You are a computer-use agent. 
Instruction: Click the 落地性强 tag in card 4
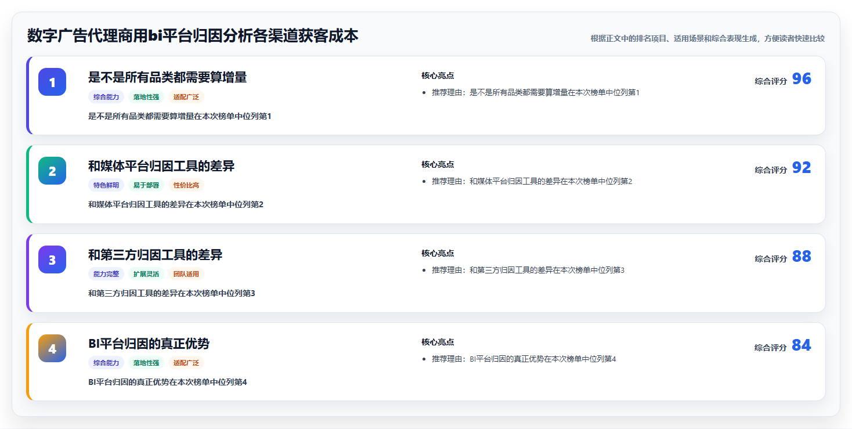click(146, 363)
